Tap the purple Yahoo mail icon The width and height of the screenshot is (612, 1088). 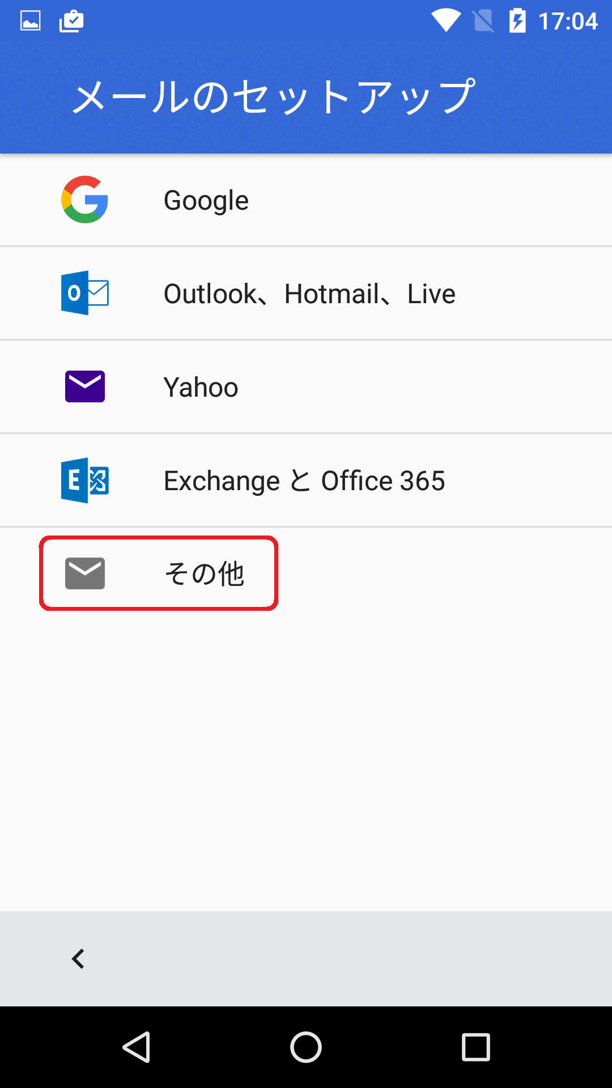85,386
